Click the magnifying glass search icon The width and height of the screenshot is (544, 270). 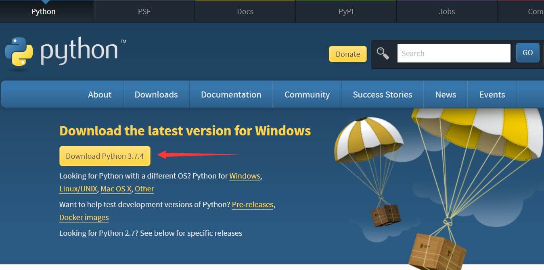(x=383, y=54)
